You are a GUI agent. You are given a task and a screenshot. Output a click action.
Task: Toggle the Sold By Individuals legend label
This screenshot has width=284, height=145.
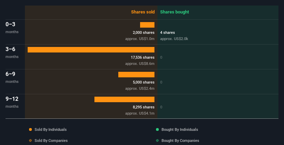click(51, 129)
